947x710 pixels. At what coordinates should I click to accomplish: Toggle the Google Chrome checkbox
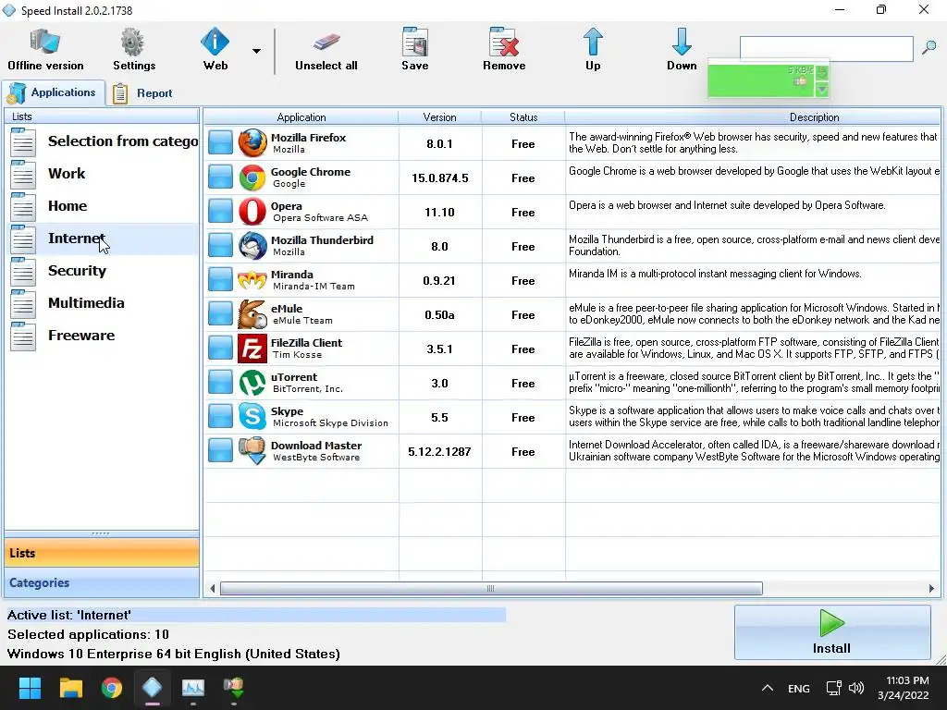(x=220, y=177)
